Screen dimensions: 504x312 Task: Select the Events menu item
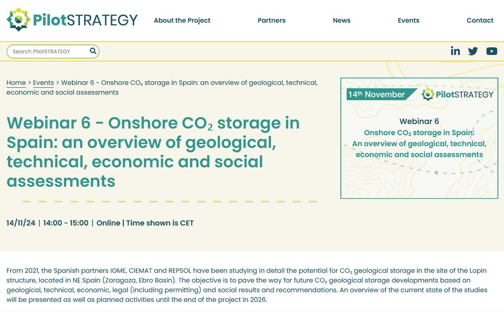[x=408, y=20]
